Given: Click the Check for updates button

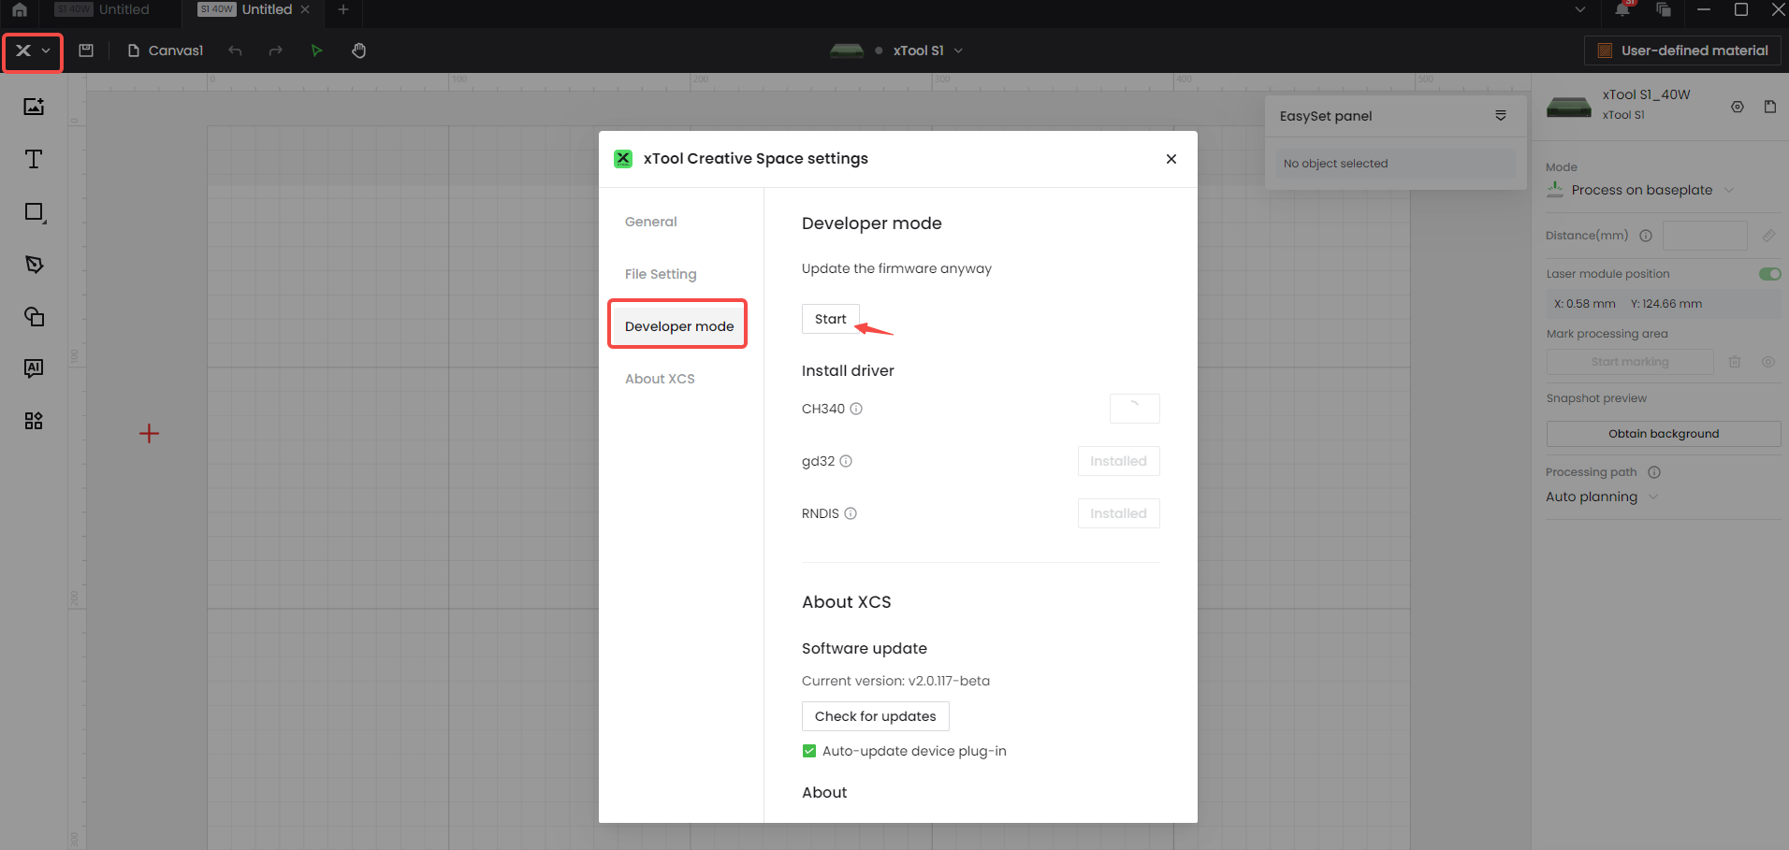Looking at the screenshot, I should (875, 716).
